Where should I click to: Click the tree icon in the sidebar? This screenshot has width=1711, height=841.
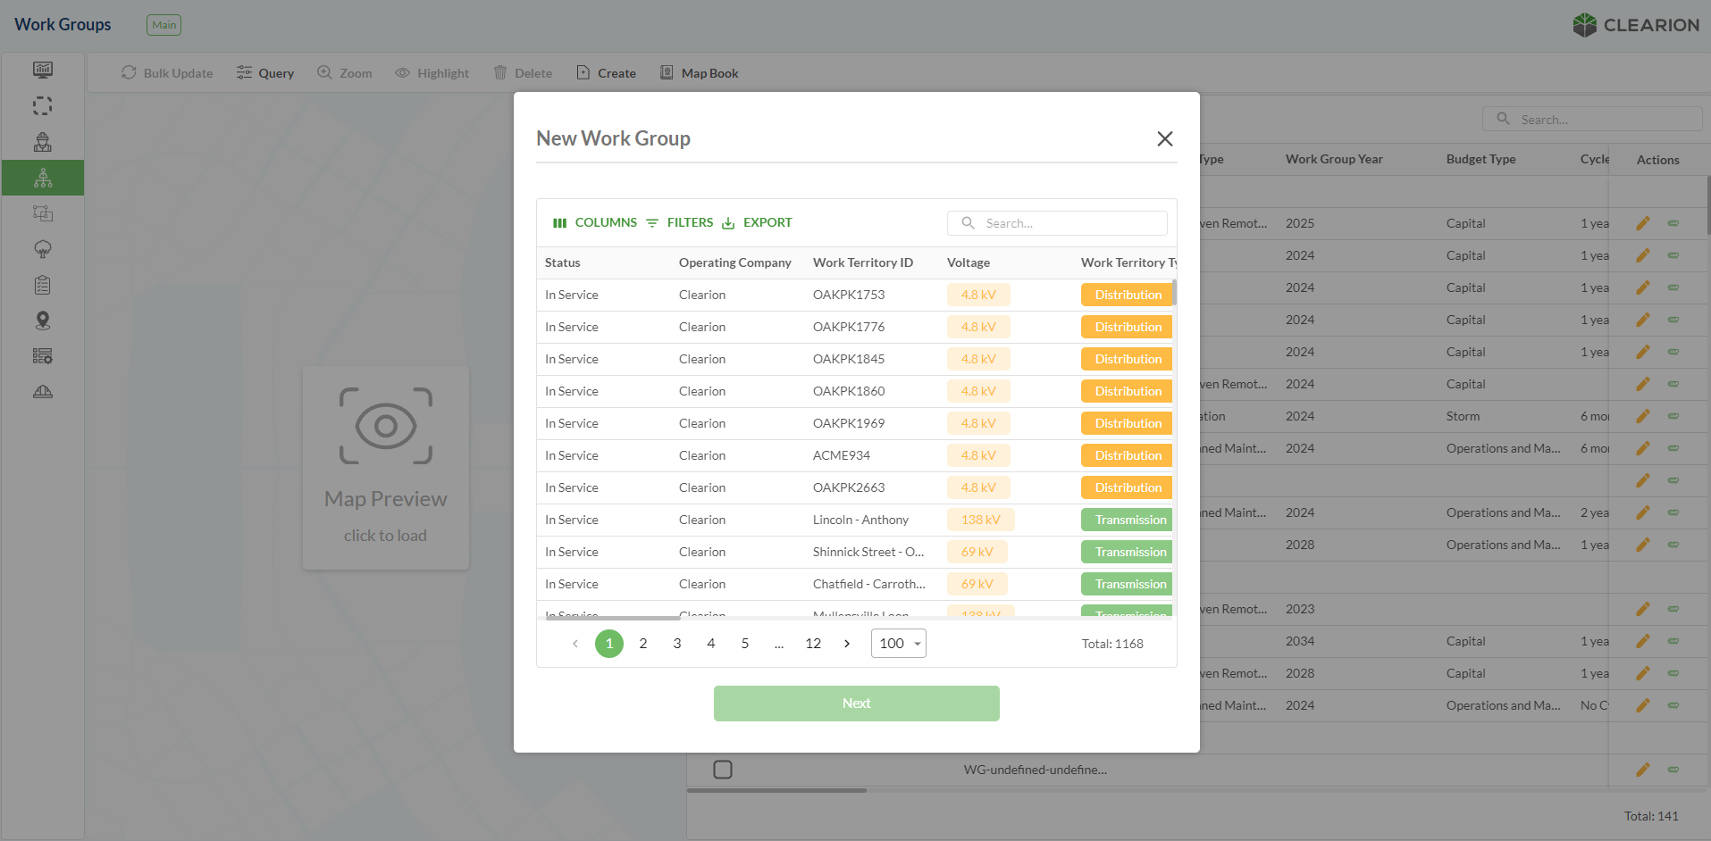point(42,249)
